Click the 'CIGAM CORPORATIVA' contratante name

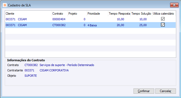(54, 70)
